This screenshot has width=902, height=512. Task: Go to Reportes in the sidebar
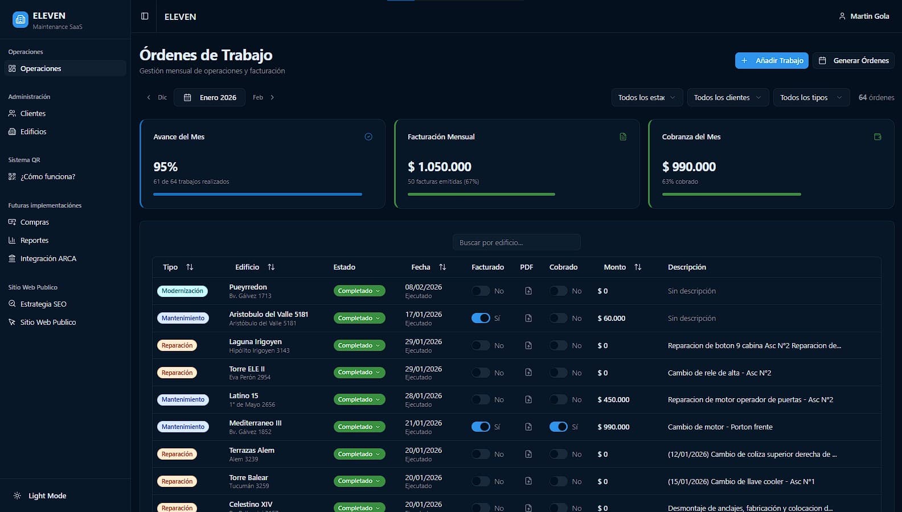point(34,240)
